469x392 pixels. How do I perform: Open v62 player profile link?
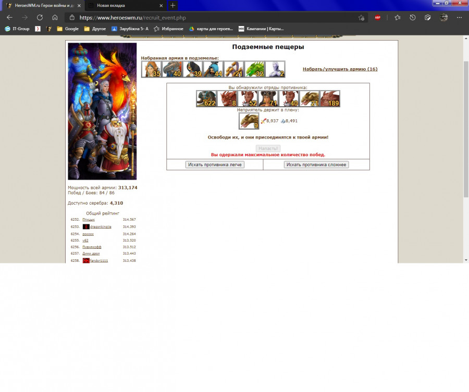[85, 240]
